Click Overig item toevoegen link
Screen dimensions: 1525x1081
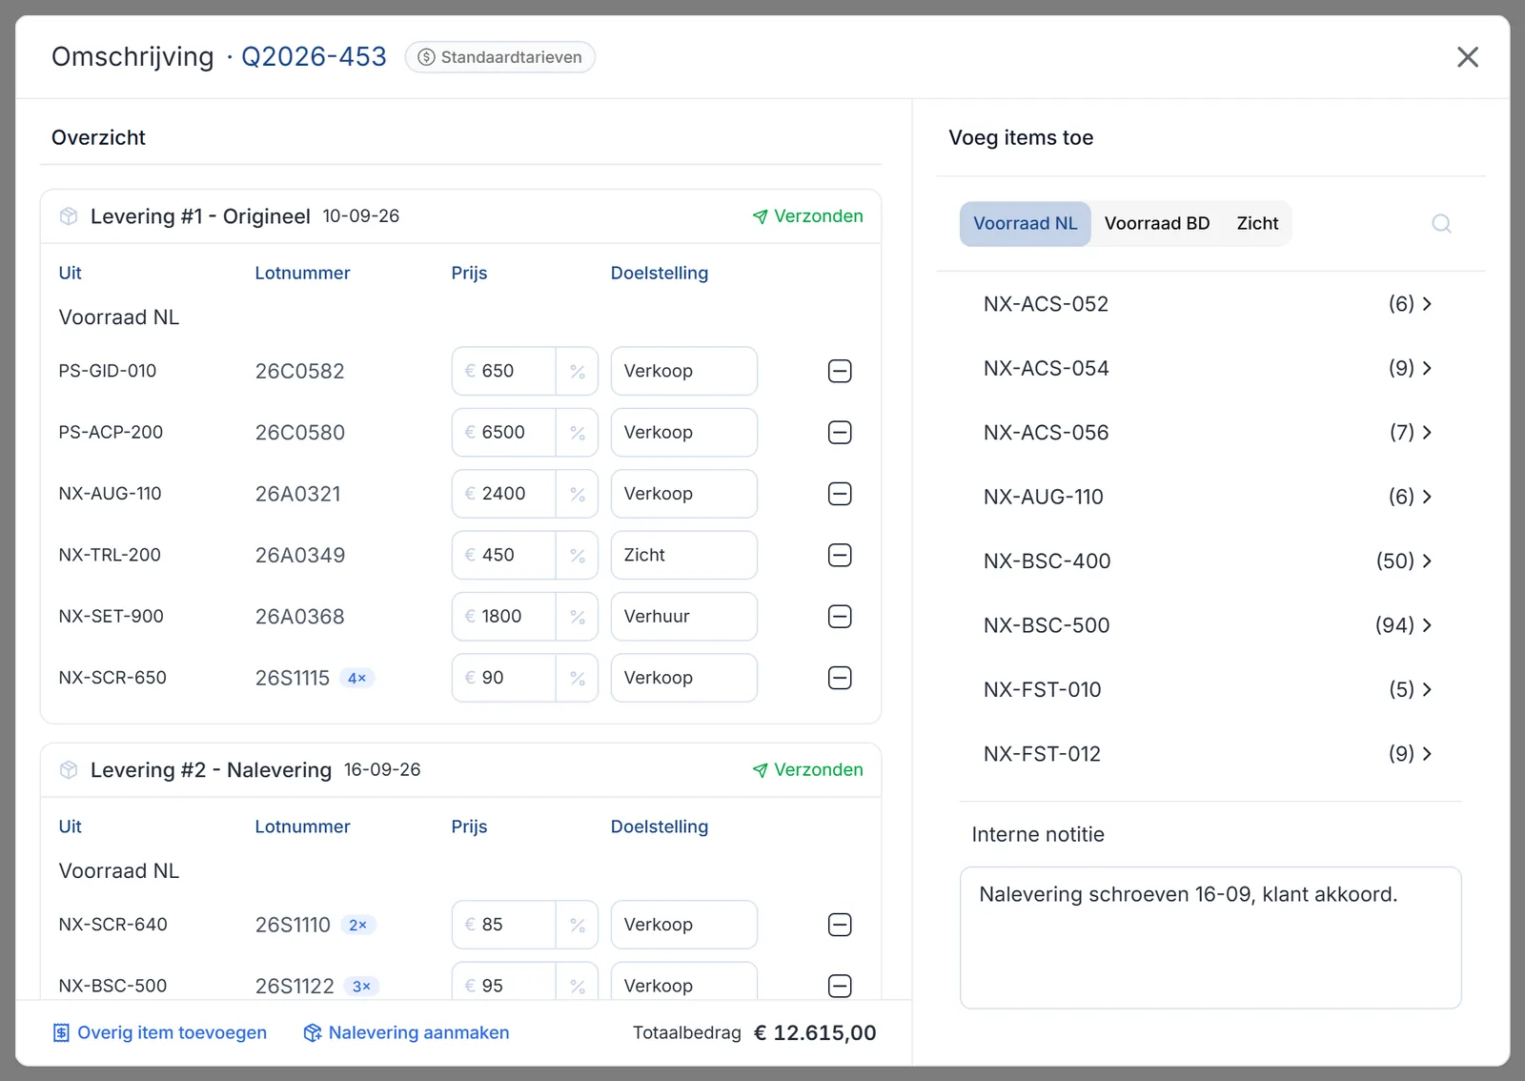click(x=159, y=1032)
